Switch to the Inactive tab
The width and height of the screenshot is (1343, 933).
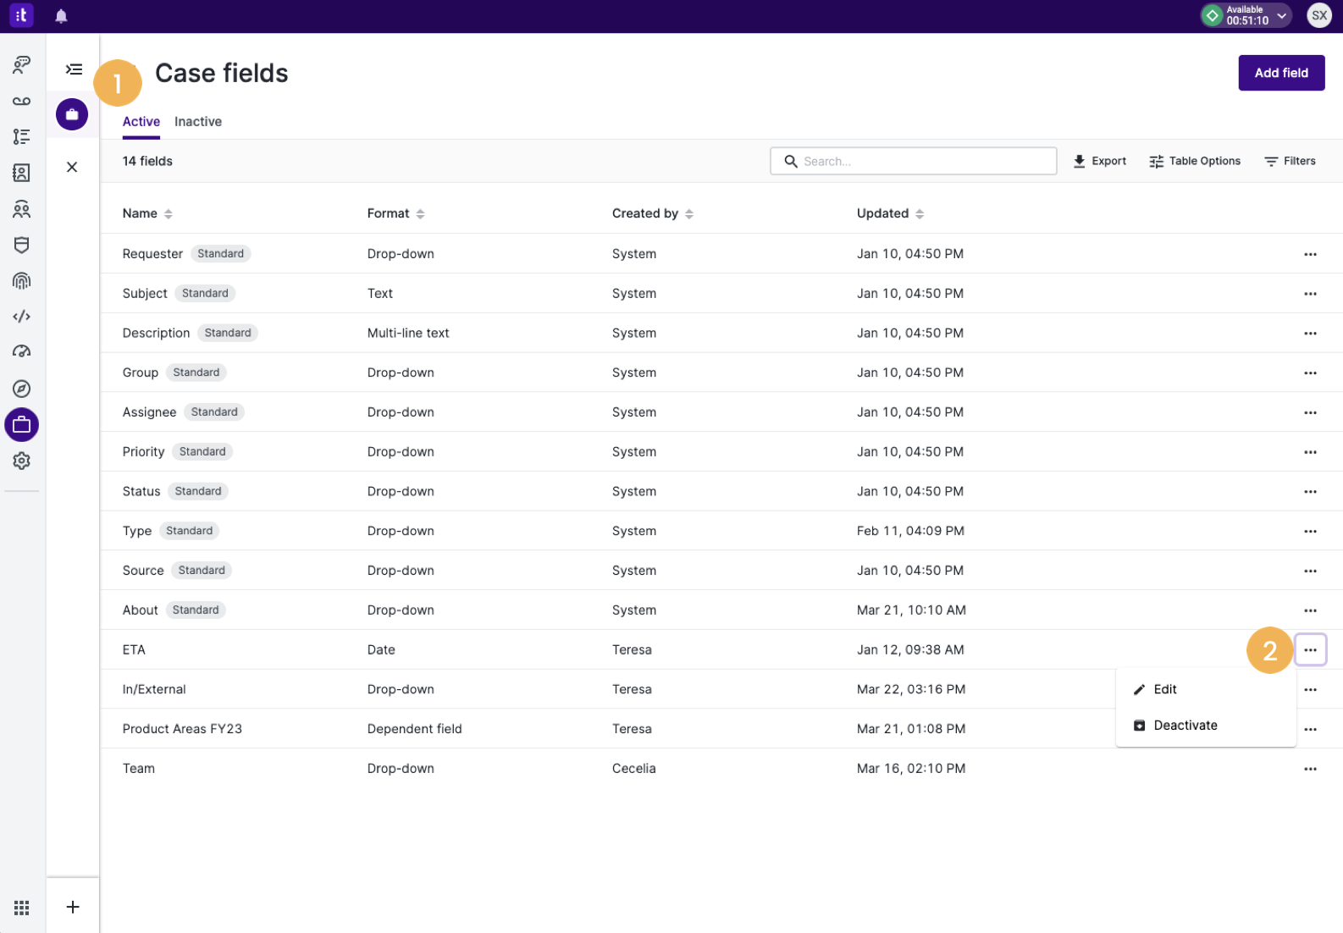point(198,122)
